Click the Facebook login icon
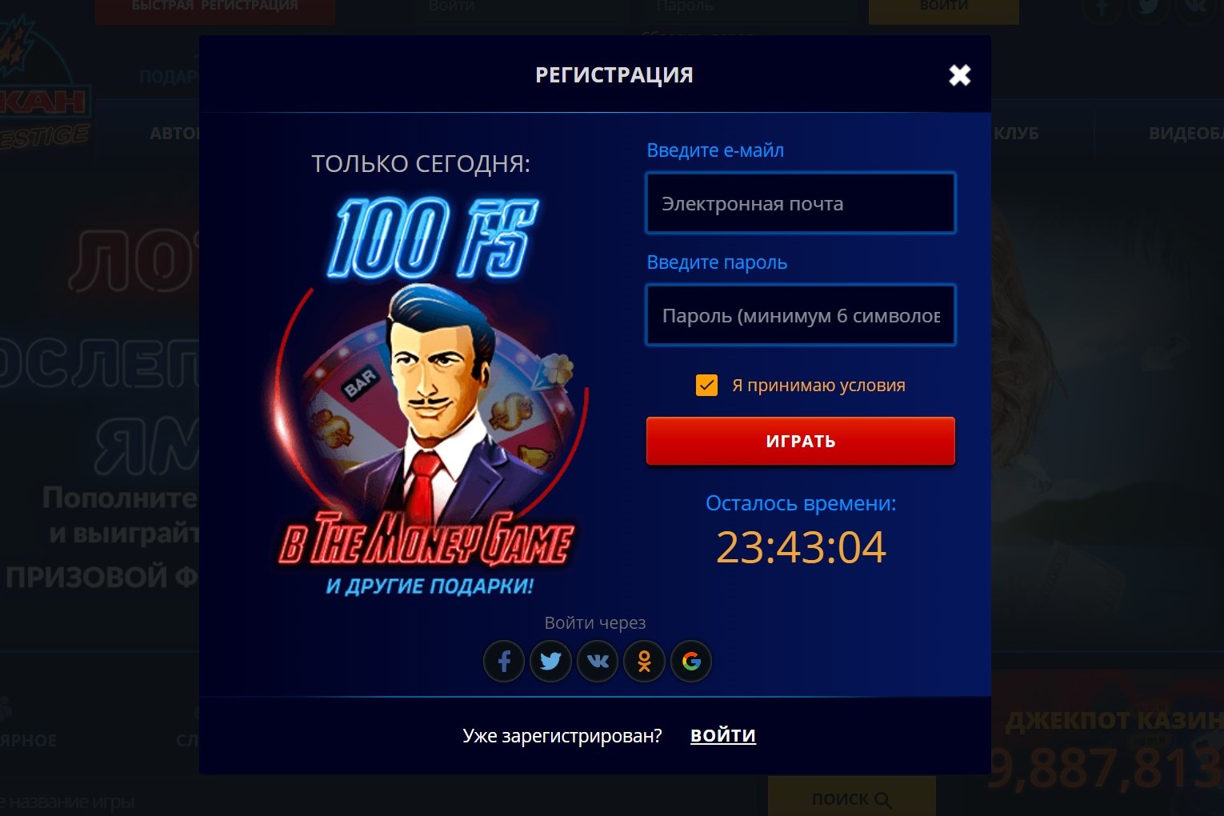The image size is (1224, 816). point(504,662)
